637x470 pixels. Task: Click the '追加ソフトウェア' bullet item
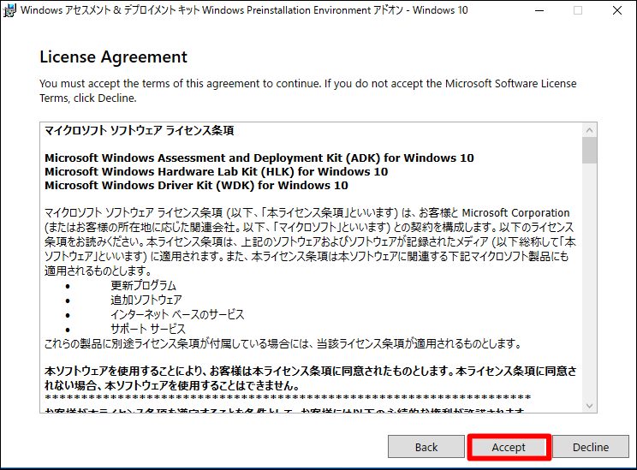click(146, 300)
